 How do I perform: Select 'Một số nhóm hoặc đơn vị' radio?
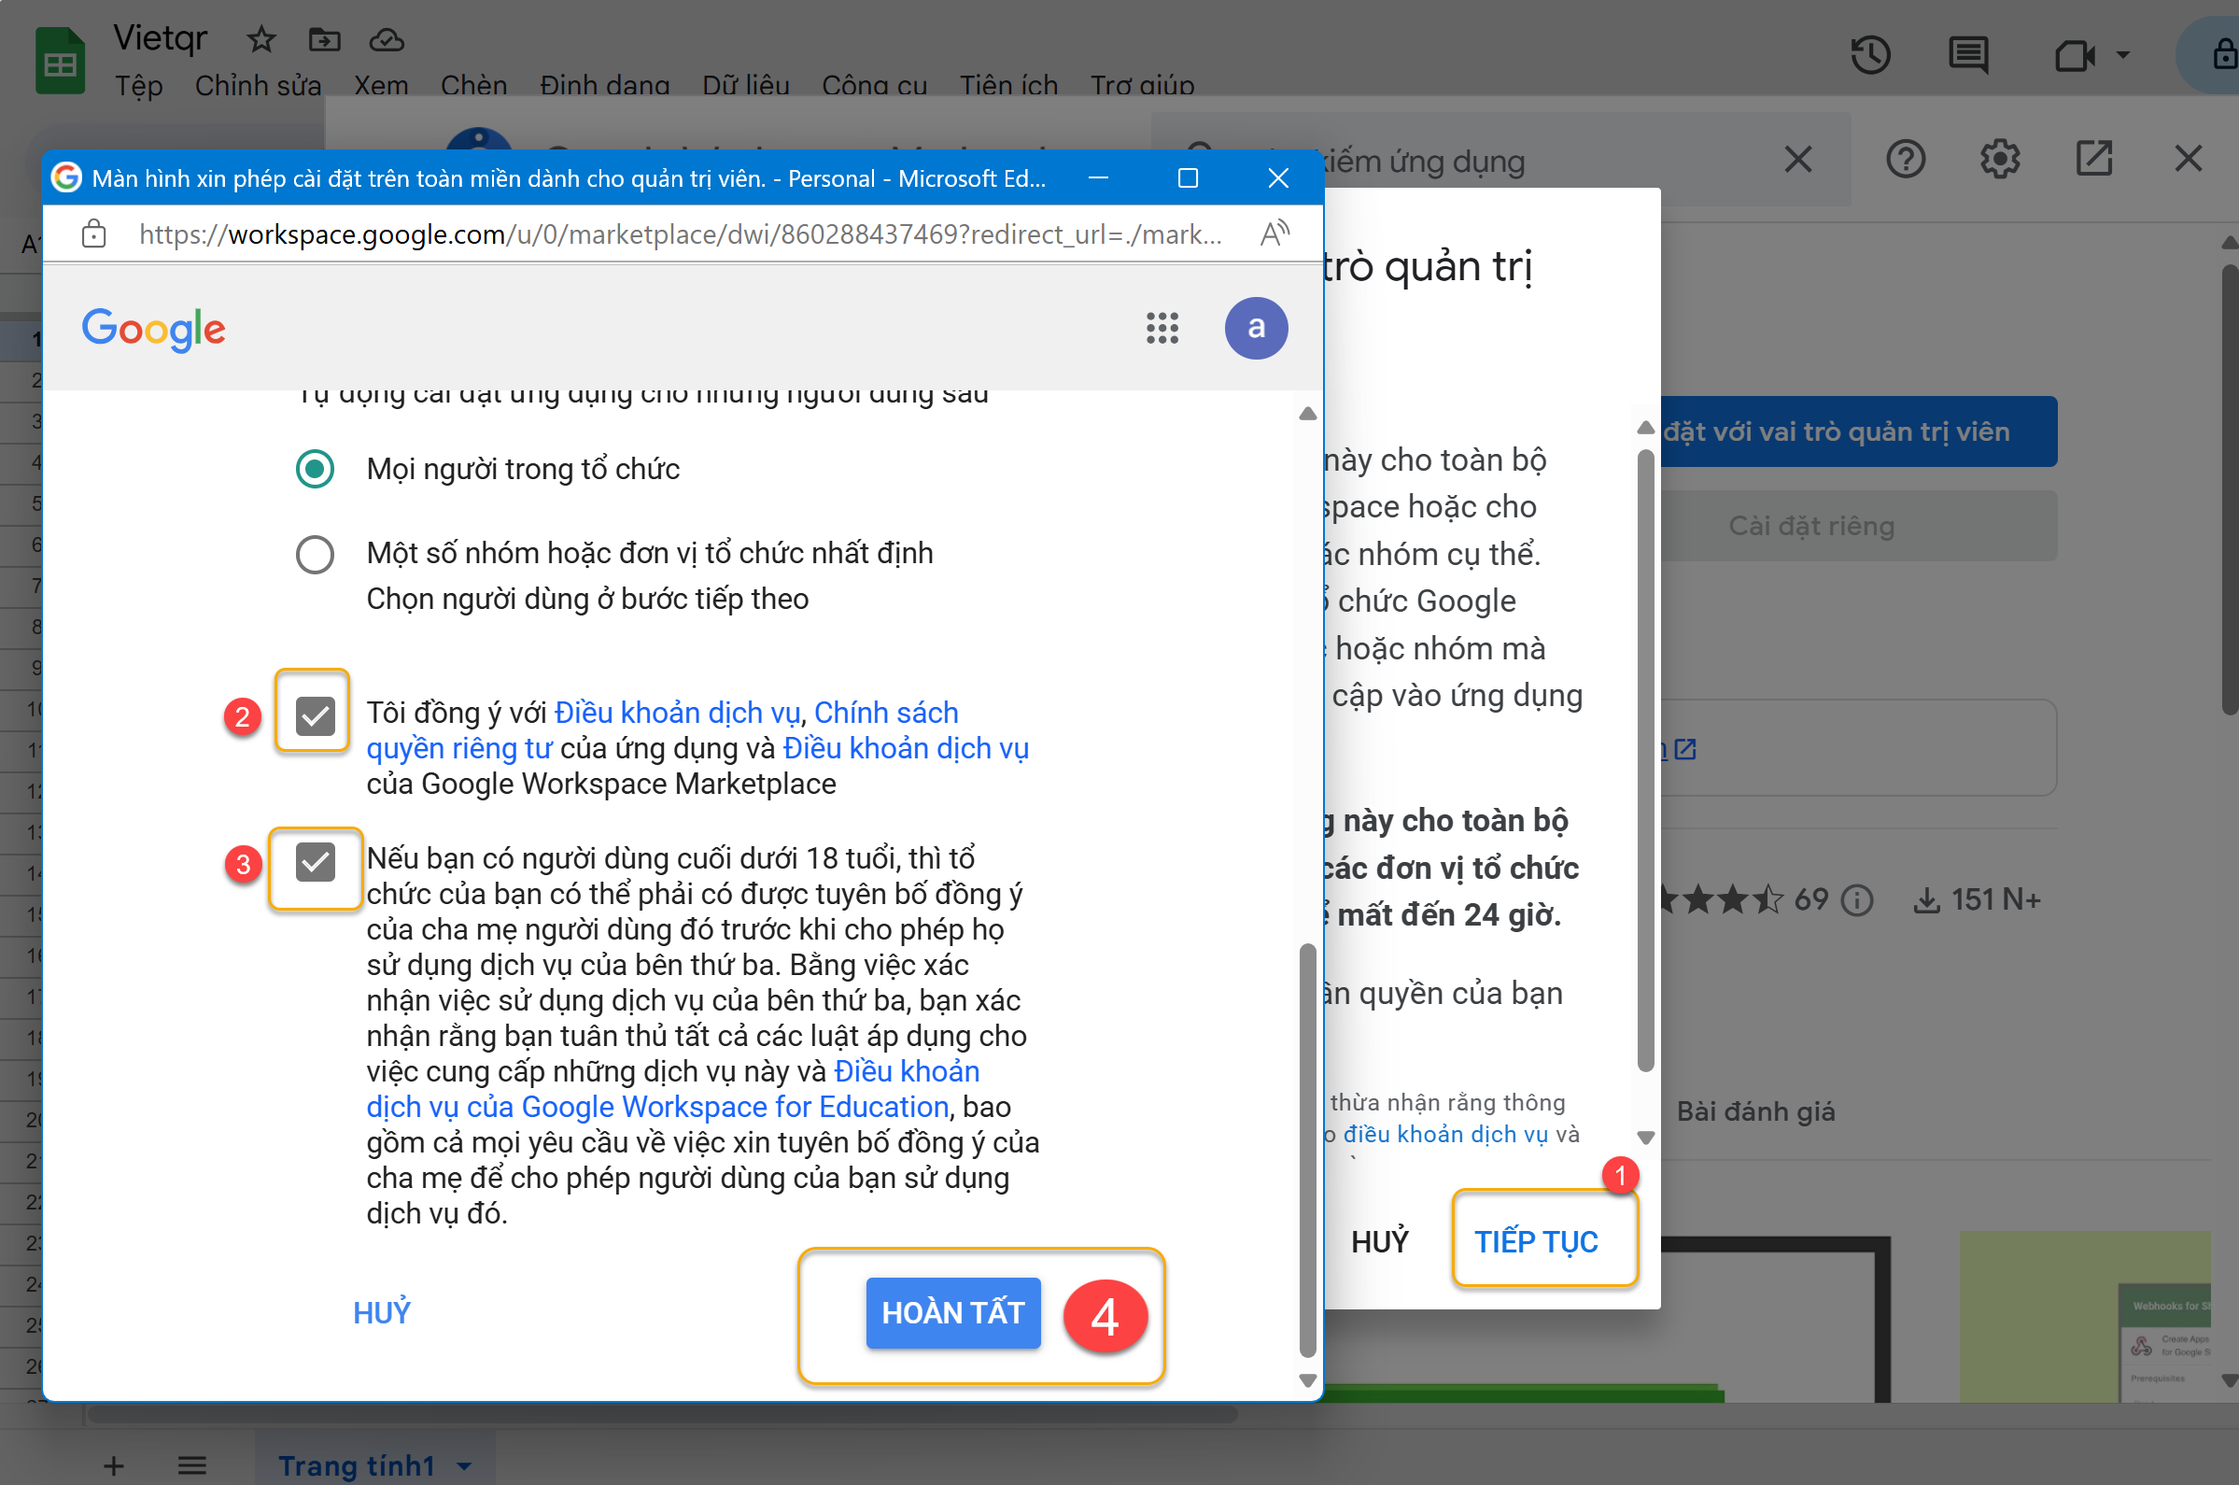316,554
